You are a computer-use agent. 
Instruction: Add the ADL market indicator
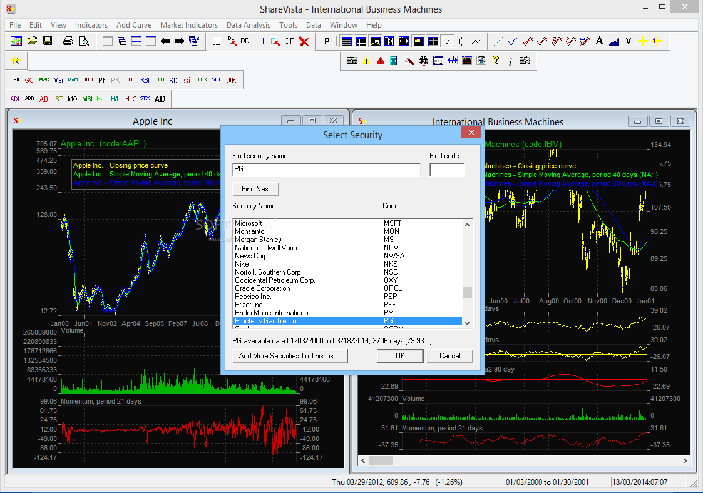coord(15,99)
